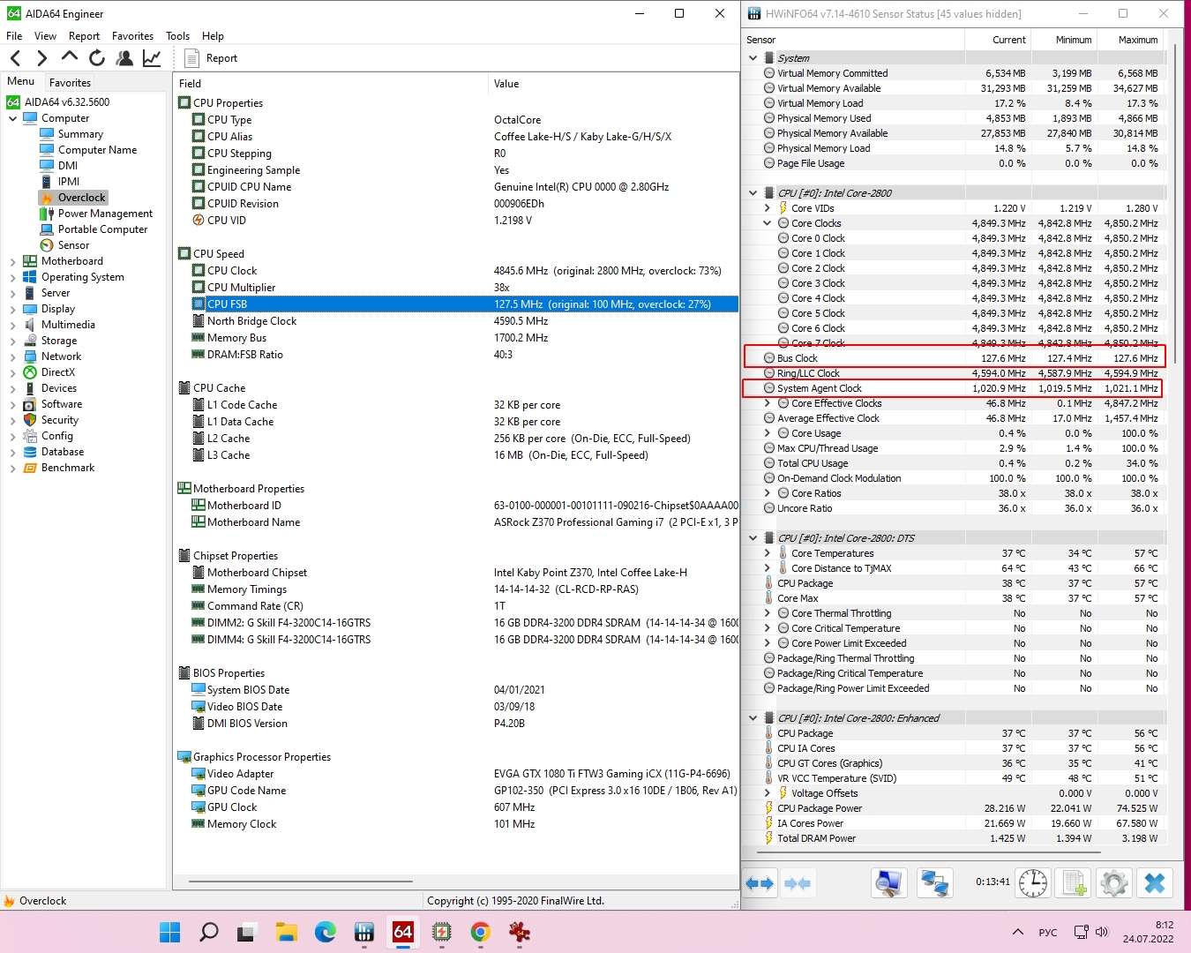Screen dimensions: 1191x953
Task: Select the Security tree item
Action: 60,420
